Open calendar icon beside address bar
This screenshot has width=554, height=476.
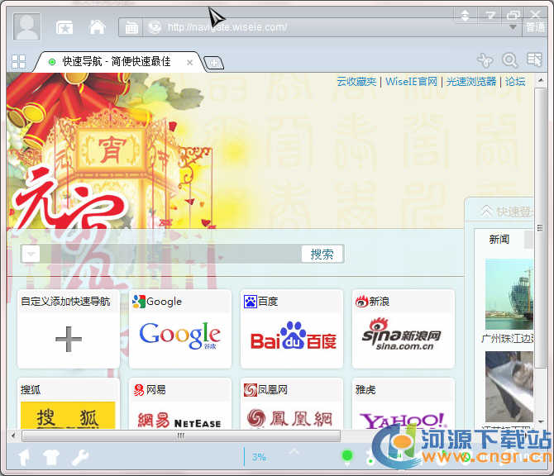tap(131, 27)
